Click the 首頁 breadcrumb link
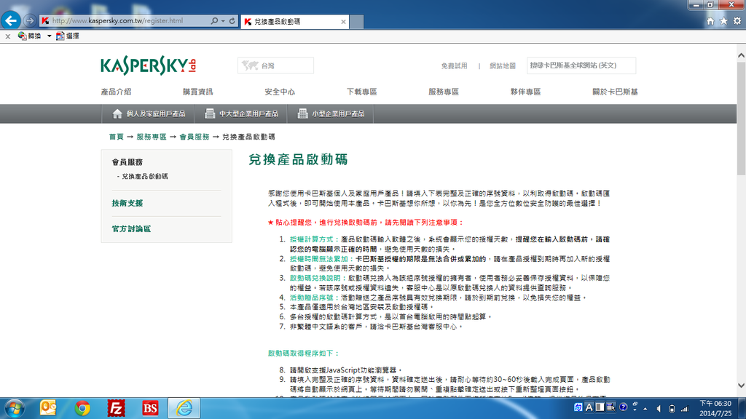 click(116, 137)
